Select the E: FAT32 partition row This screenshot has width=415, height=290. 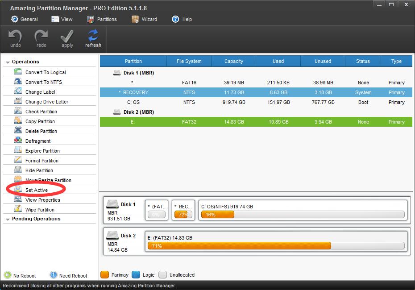pos(256,122)
